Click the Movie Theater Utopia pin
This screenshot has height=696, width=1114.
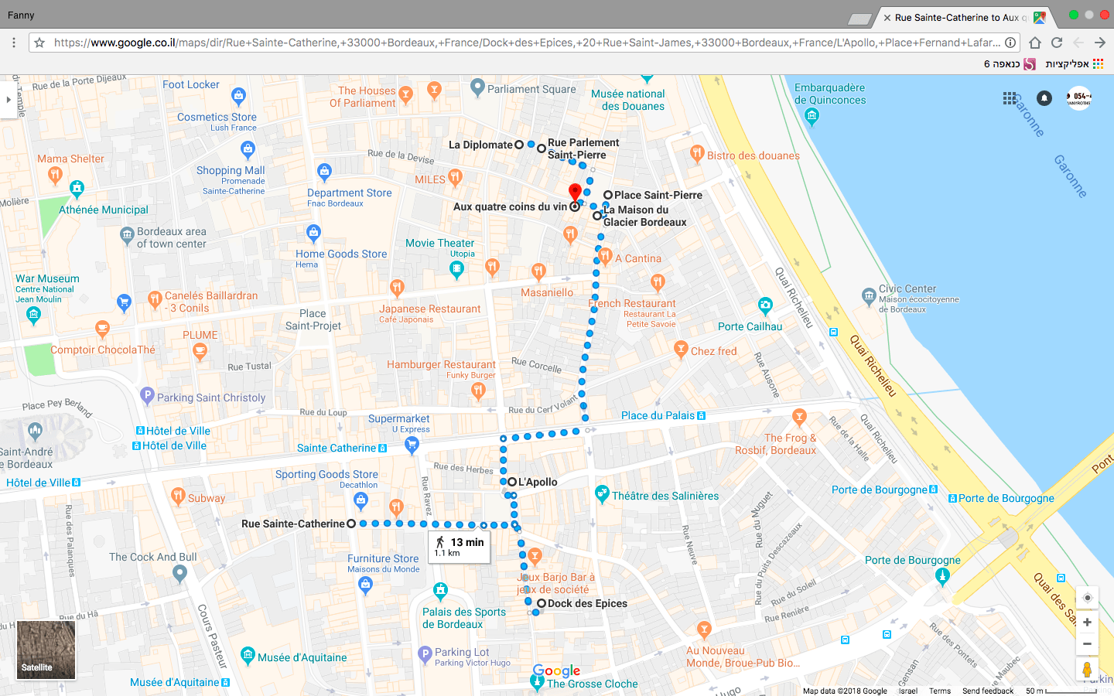[x=456, y=269]
